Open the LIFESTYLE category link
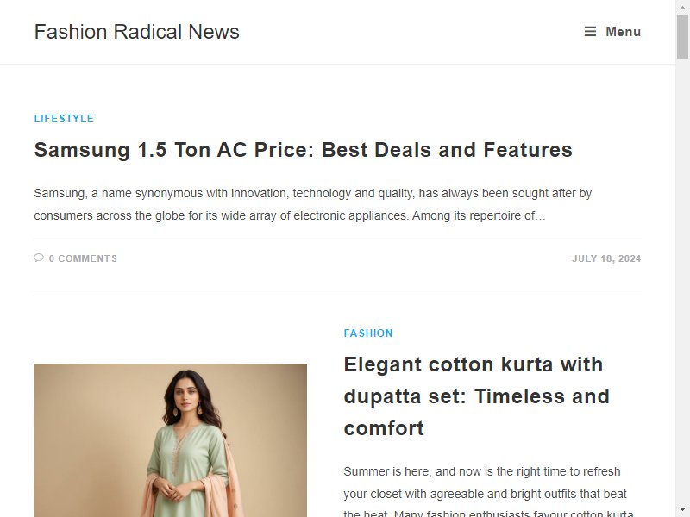 point(64,119)
